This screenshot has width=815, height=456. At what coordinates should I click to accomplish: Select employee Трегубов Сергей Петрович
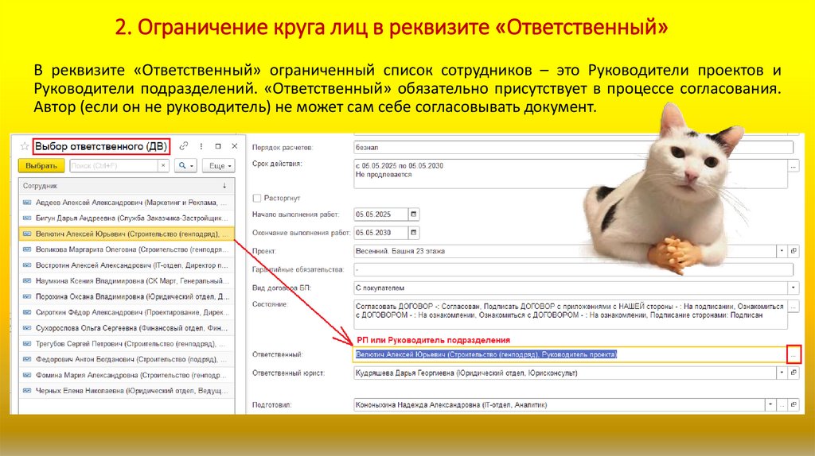click(127, 343)
